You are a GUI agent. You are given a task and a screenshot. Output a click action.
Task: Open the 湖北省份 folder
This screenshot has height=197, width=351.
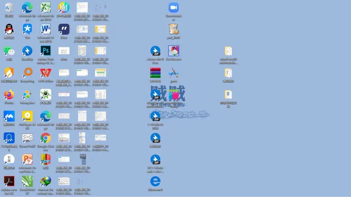228,73
